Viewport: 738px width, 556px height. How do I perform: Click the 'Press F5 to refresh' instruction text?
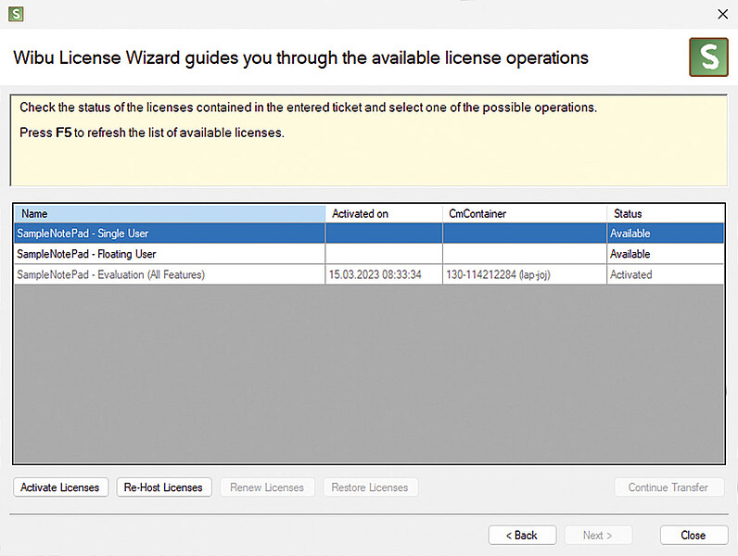pos(152,133)
